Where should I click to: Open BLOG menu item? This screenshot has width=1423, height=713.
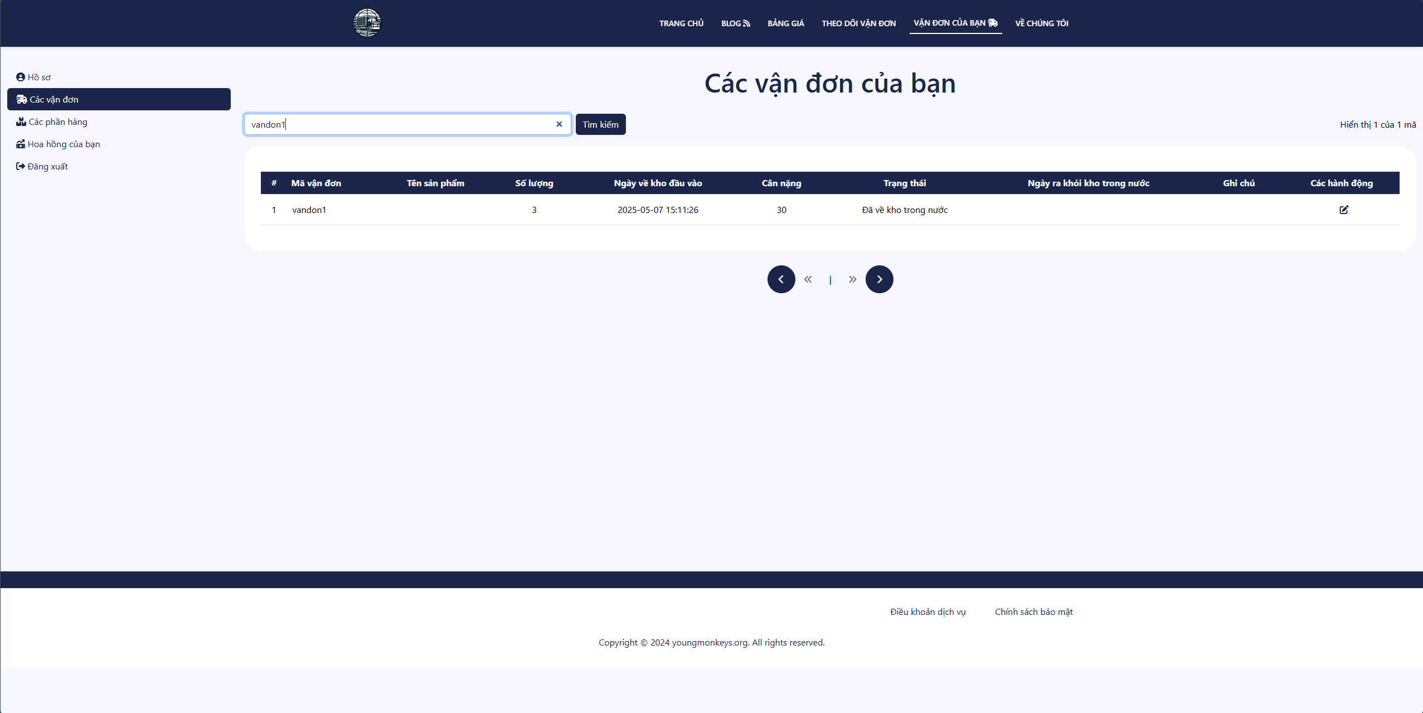pos(735,23)
